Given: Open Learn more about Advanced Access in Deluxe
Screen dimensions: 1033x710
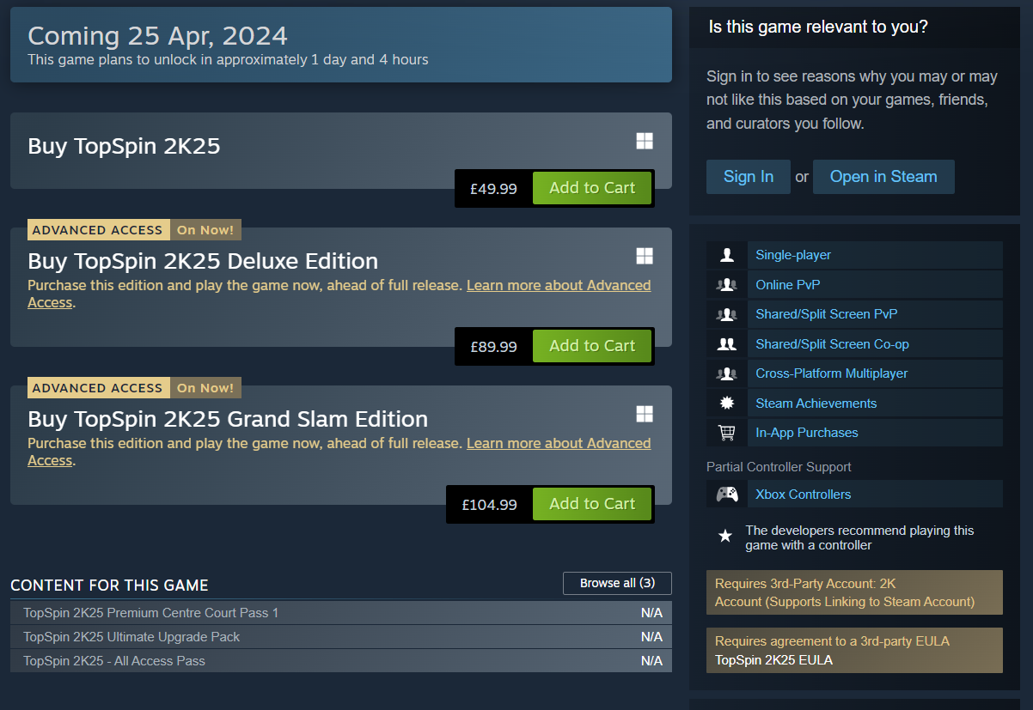Looking at the screenshot, I should pyautogui.click(x=339, y=294).
